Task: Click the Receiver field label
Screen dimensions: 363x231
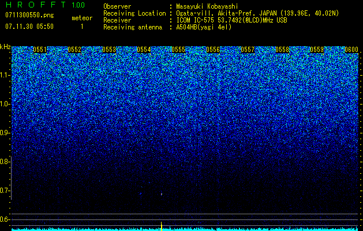Action: click(117, 20)
